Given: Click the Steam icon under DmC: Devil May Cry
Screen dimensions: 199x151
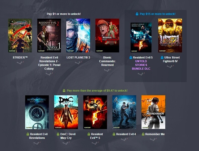Looking at the screenshot, I should point(65,143).
